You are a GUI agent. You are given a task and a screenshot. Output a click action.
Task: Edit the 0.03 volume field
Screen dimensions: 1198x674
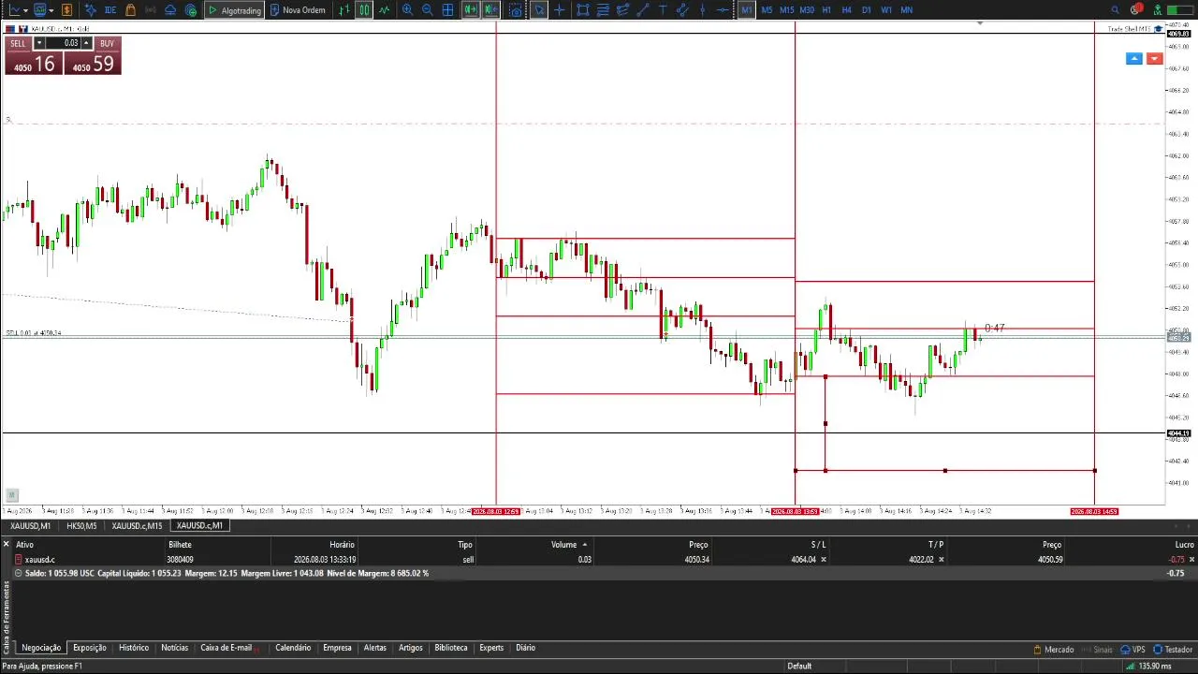coord(63,43)
